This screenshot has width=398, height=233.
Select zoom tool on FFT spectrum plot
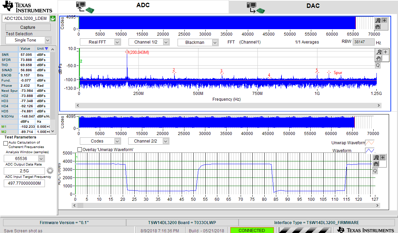click(x=378, y=52)
